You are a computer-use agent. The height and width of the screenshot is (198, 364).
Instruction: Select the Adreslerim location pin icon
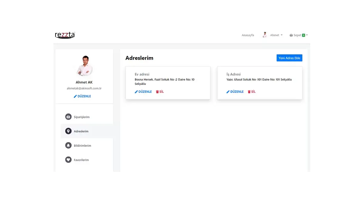68,131
